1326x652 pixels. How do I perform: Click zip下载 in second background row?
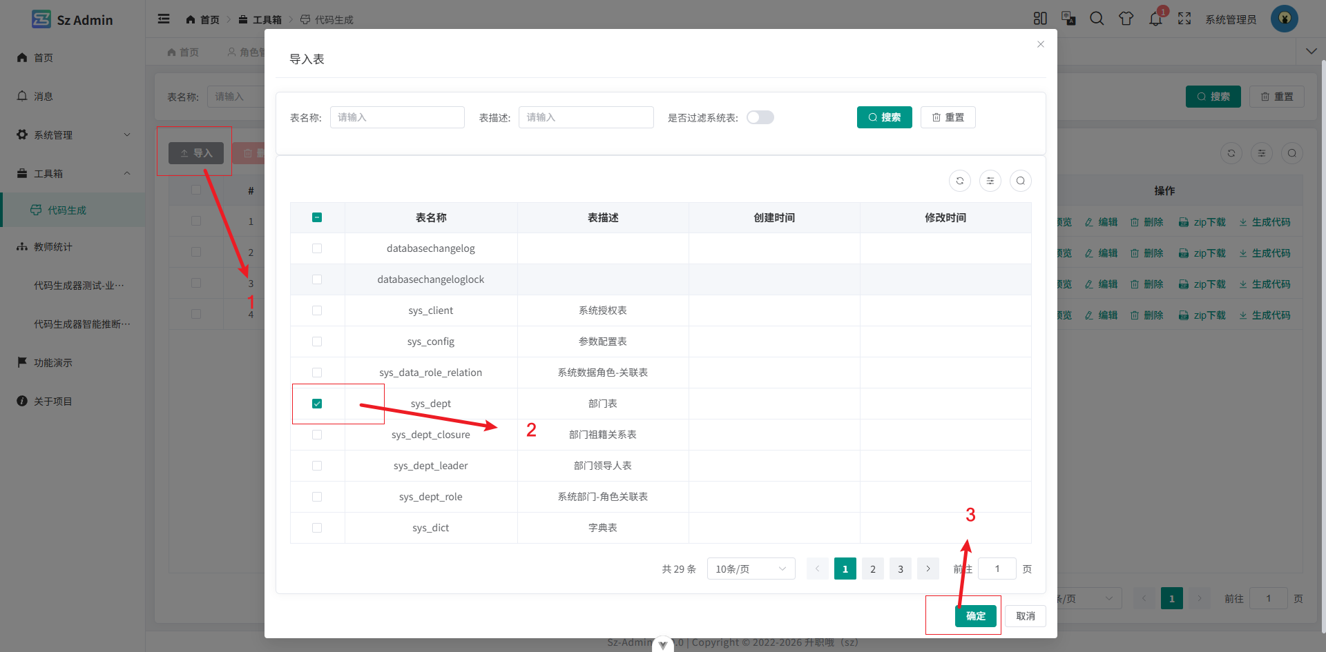pyautogui.click(x=1202, y=253)
